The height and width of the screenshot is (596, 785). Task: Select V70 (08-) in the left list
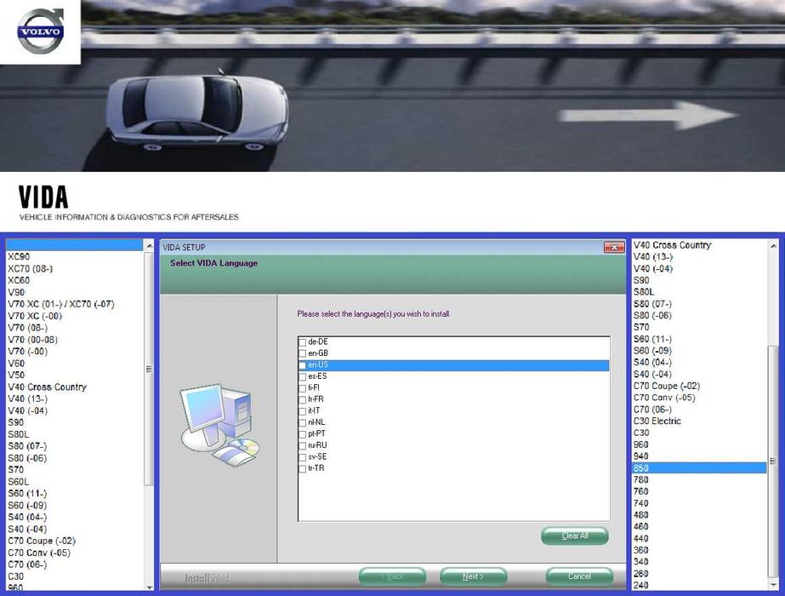(x=75, y=328)
